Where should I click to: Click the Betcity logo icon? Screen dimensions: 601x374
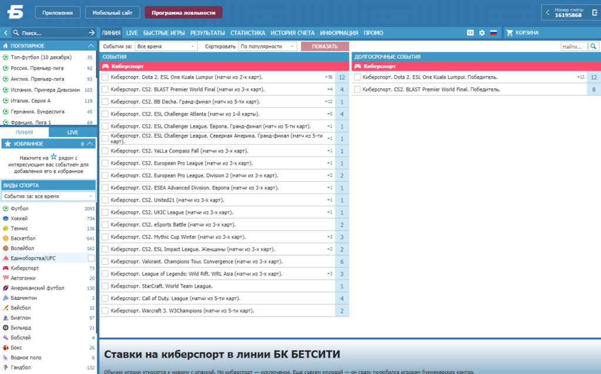pos(15,12)
